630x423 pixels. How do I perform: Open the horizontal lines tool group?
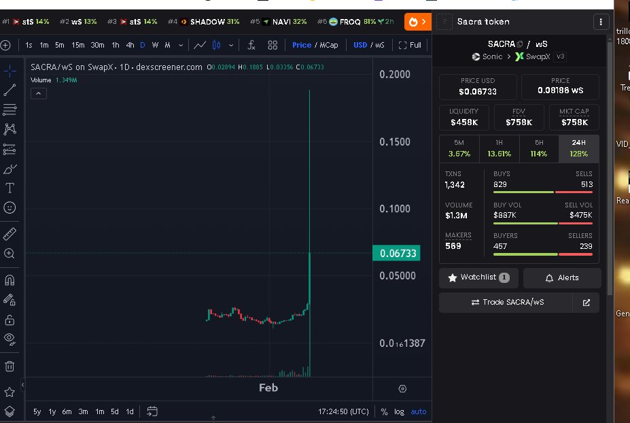[x=10, y=109]
